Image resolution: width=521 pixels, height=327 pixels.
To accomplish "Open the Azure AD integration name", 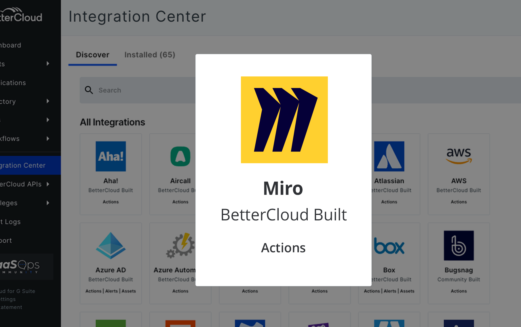I will click(x=111, y=270).
